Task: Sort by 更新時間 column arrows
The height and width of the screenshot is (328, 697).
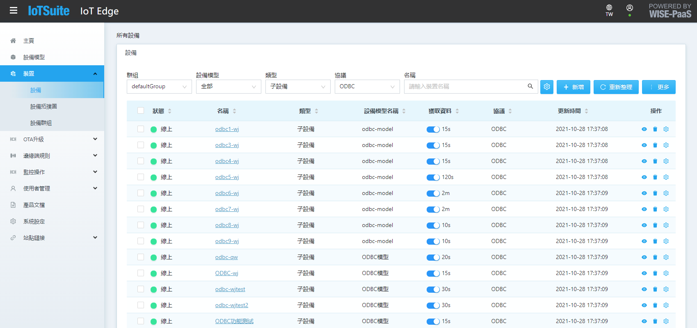Action: (587, 111)
